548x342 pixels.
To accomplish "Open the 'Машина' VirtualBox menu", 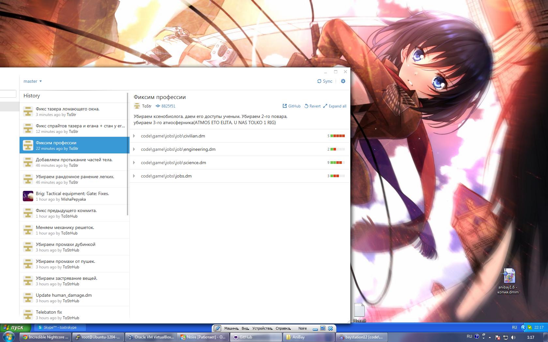I will point(231,328).
